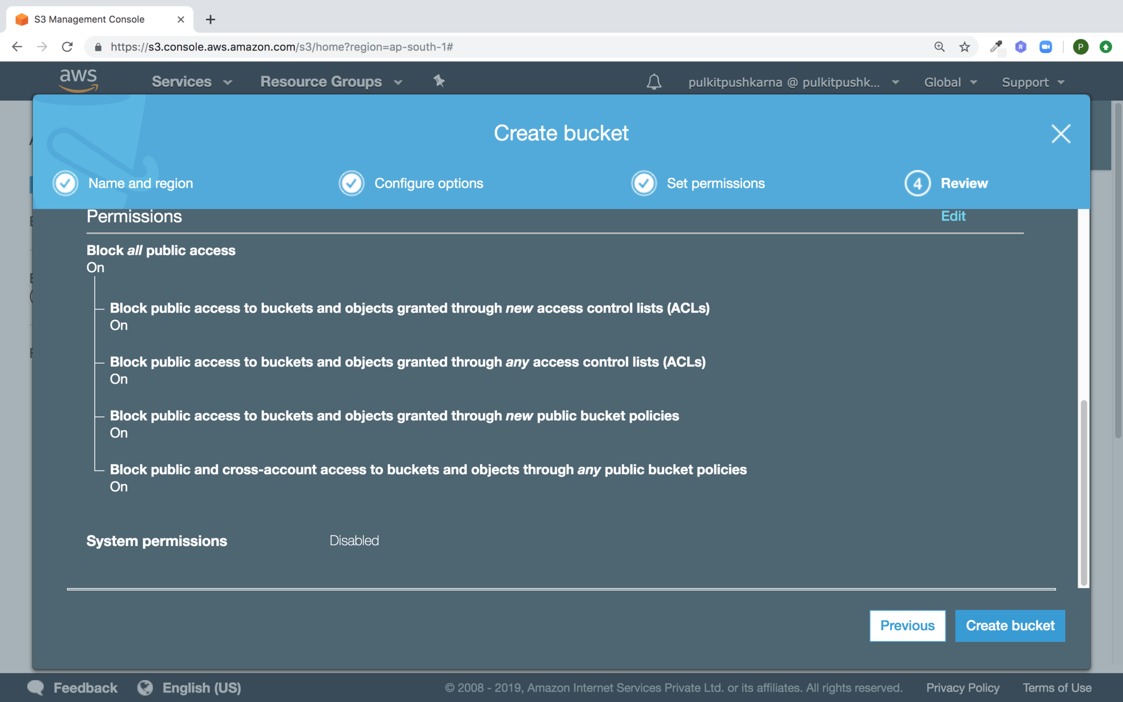Open the Global region dropdown

pyautogui.click(x=950, y=82)
